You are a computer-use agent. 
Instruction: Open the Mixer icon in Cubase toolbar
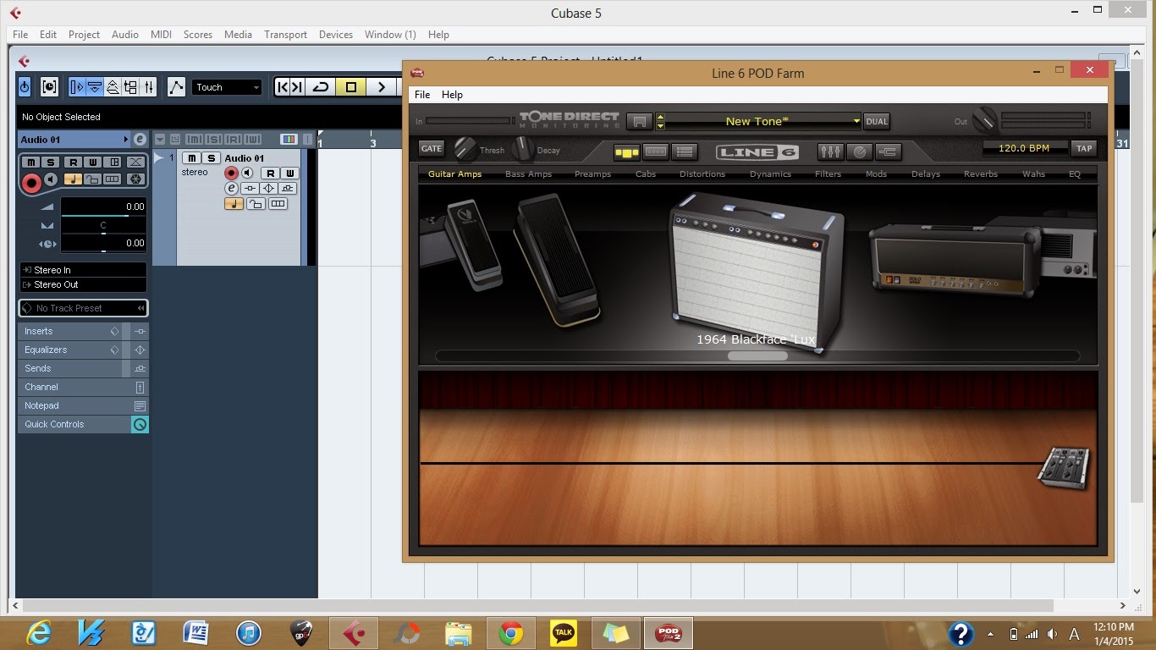point(148,86)
